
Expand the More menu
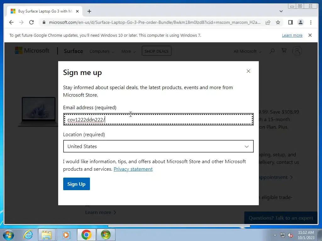[x=128, y=51]
